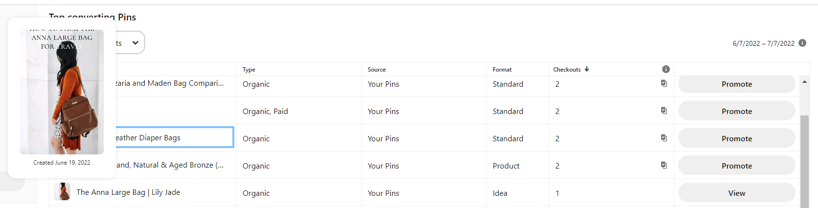Open the Anna Large Bag preview image
This screenshot has height=208, width=818.
[62, 93]
